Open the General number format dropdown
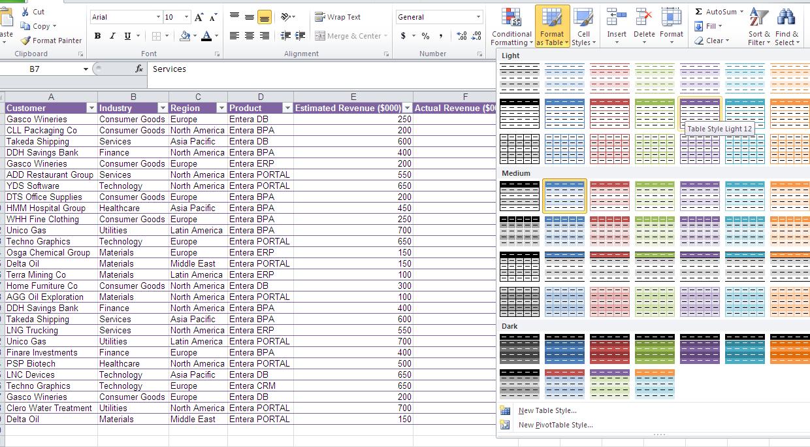Image resolution: width=810 pixels, height=447 pixels. pyautogui.click(x=479, y=16)
